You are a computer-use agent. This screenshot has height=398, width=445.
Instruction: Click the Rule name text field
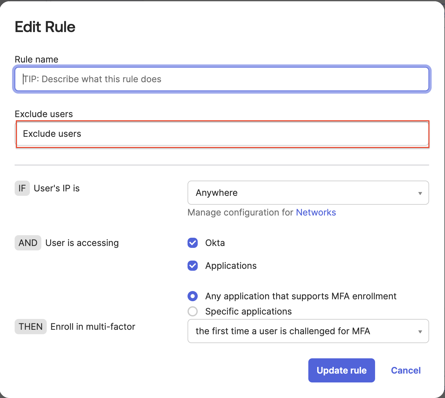click(x=222, y=79)
